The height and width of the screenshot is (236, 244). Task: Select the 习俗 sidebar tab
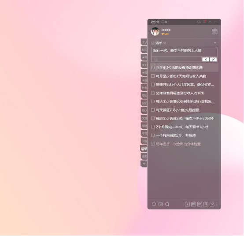click(144, 141)
